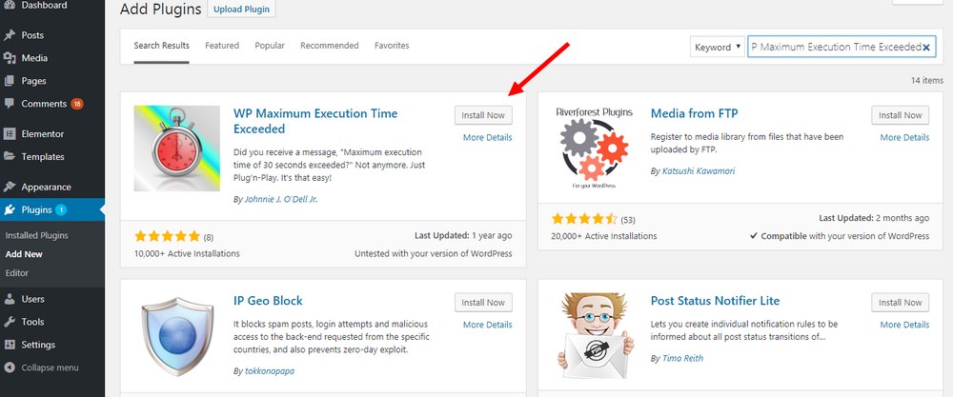Switch to the Featured tab
953x397 pixels.
click(222, 46)
